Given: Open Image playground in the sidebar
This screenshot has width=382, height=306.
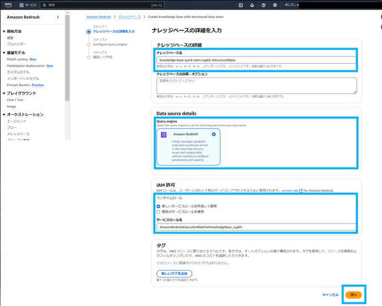Looking at the screenshot, I should point(12,106).
